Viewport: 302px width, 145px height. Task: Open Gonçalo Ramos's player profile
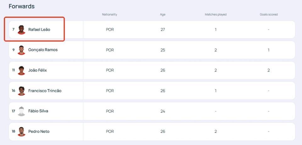click(x=43, y=50)
